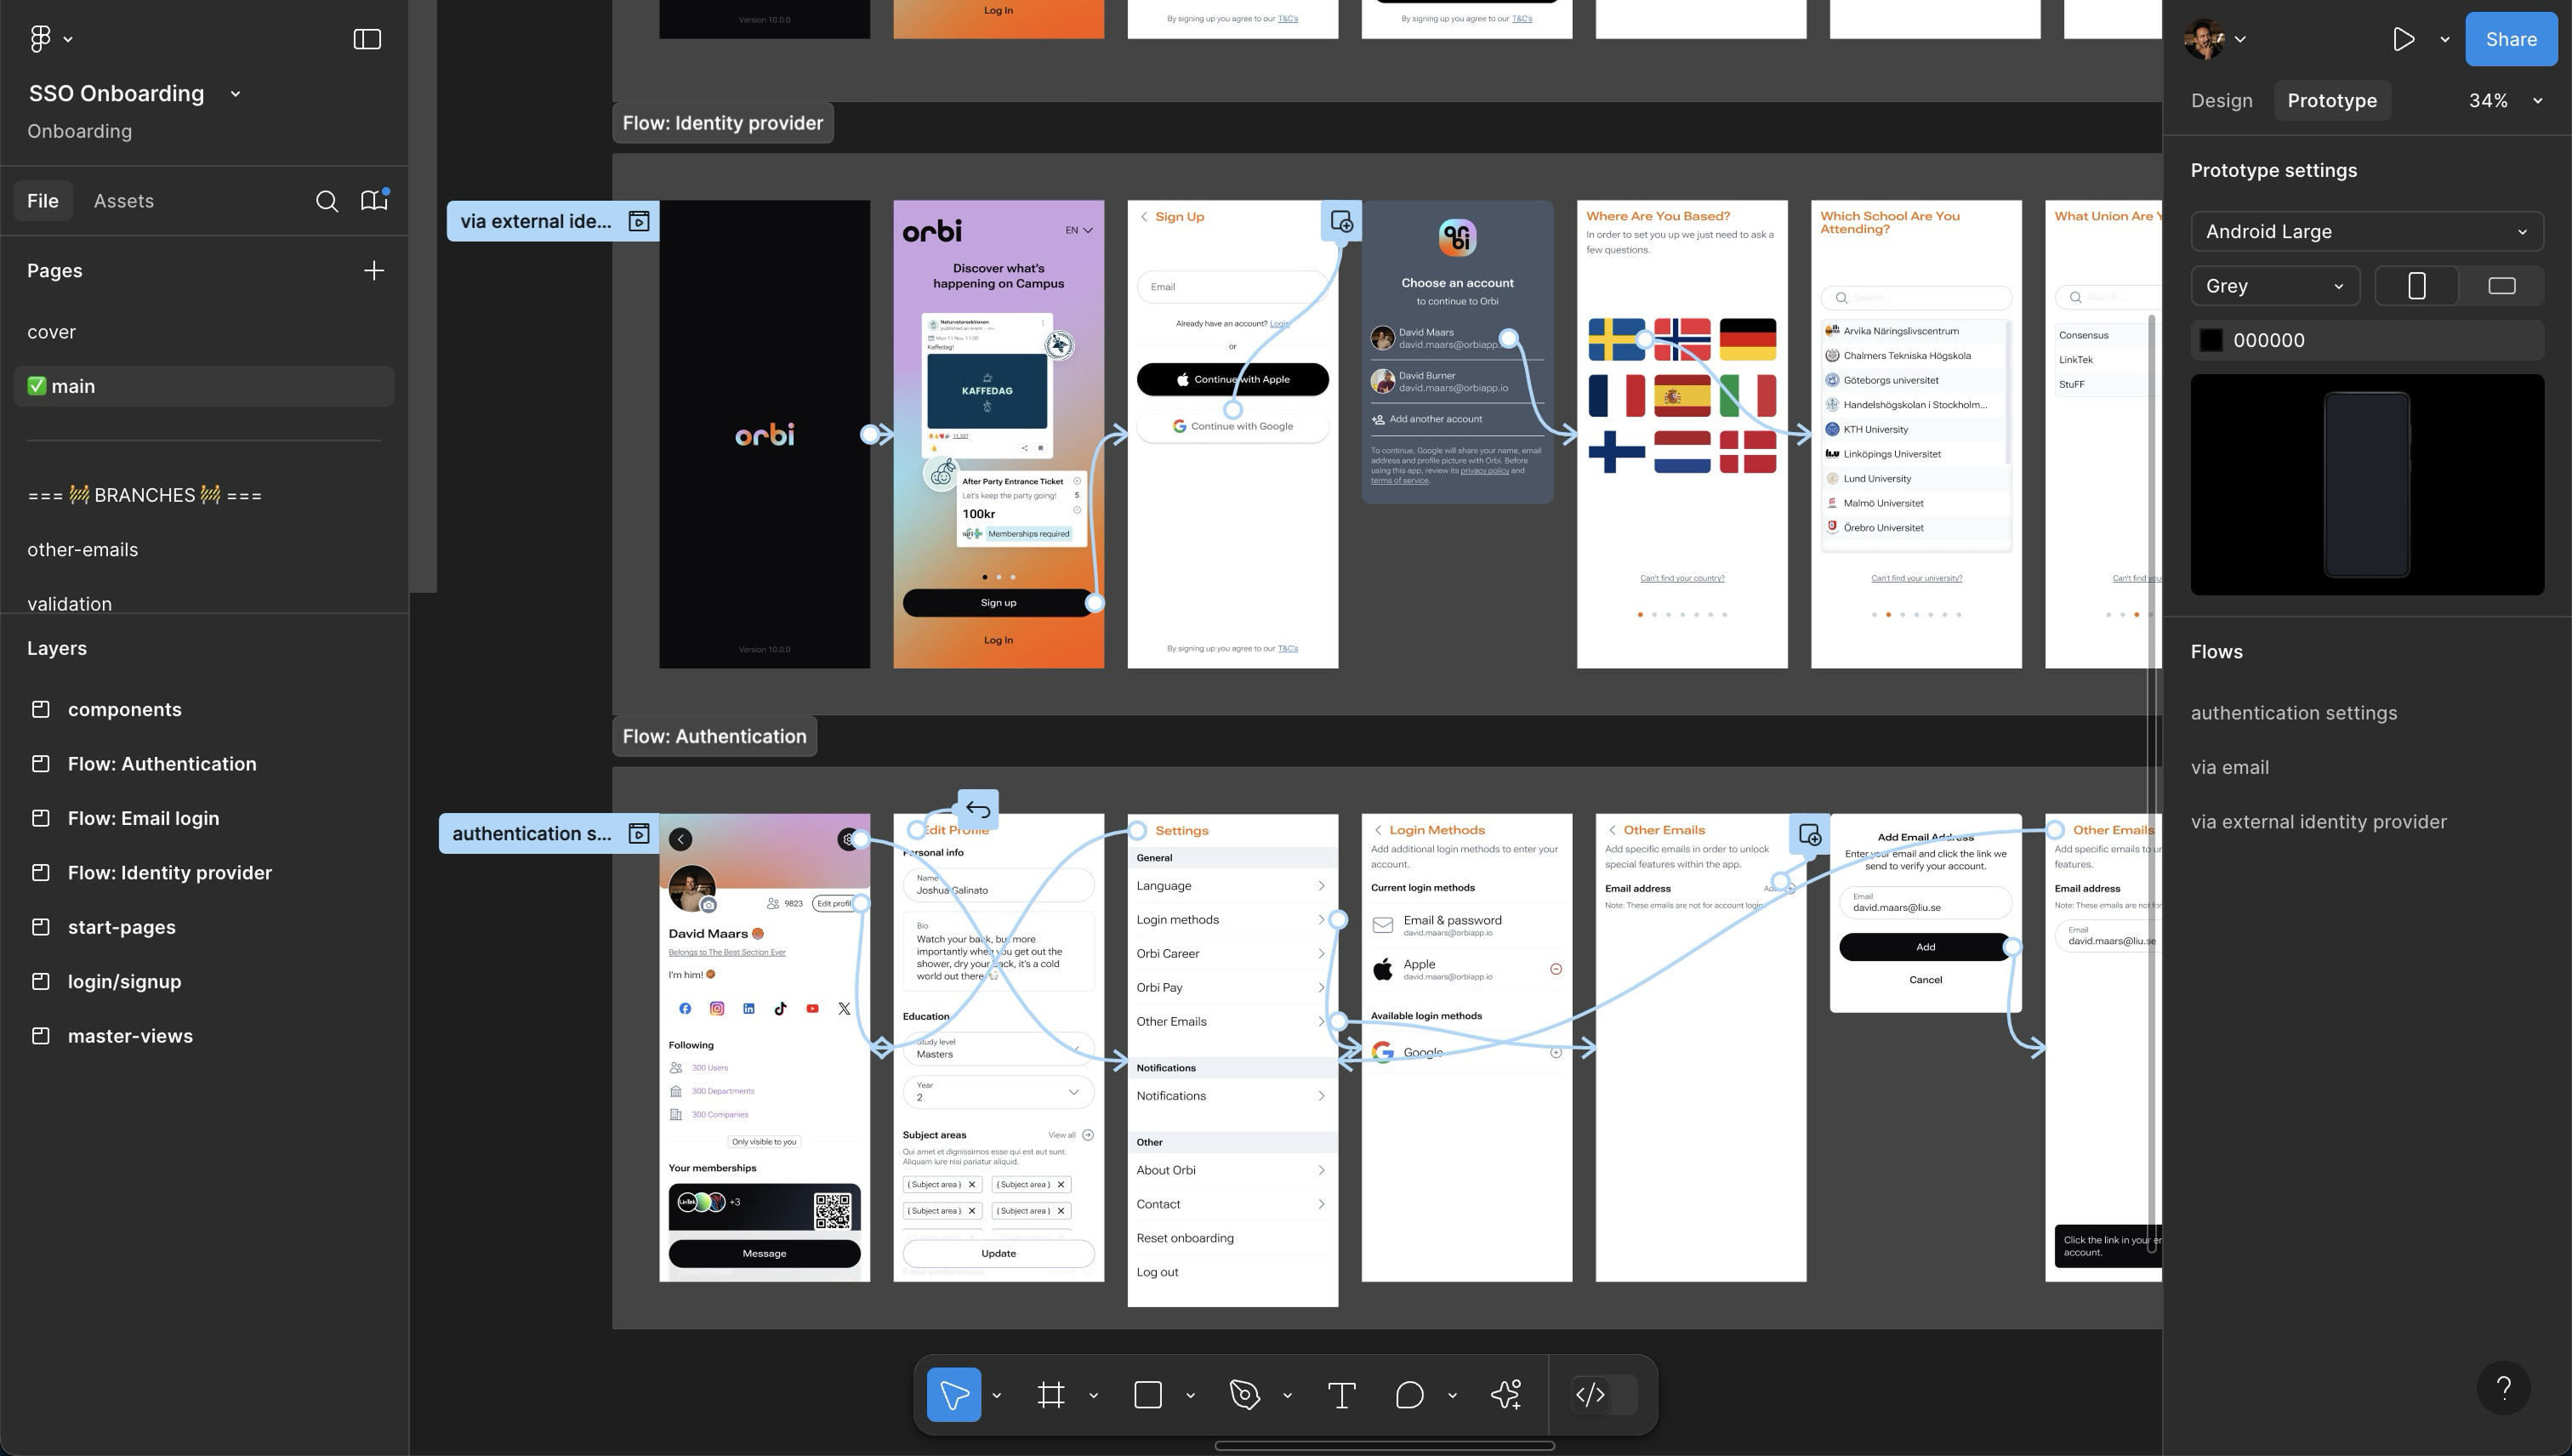Open the help question mark button

[x=2504, y=1388]
